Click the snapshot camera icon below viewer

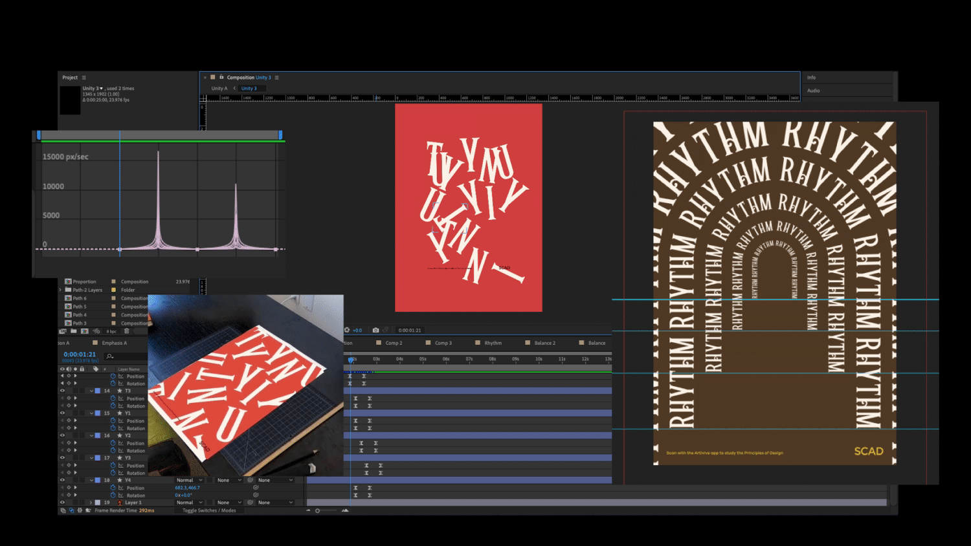[375, 330]
